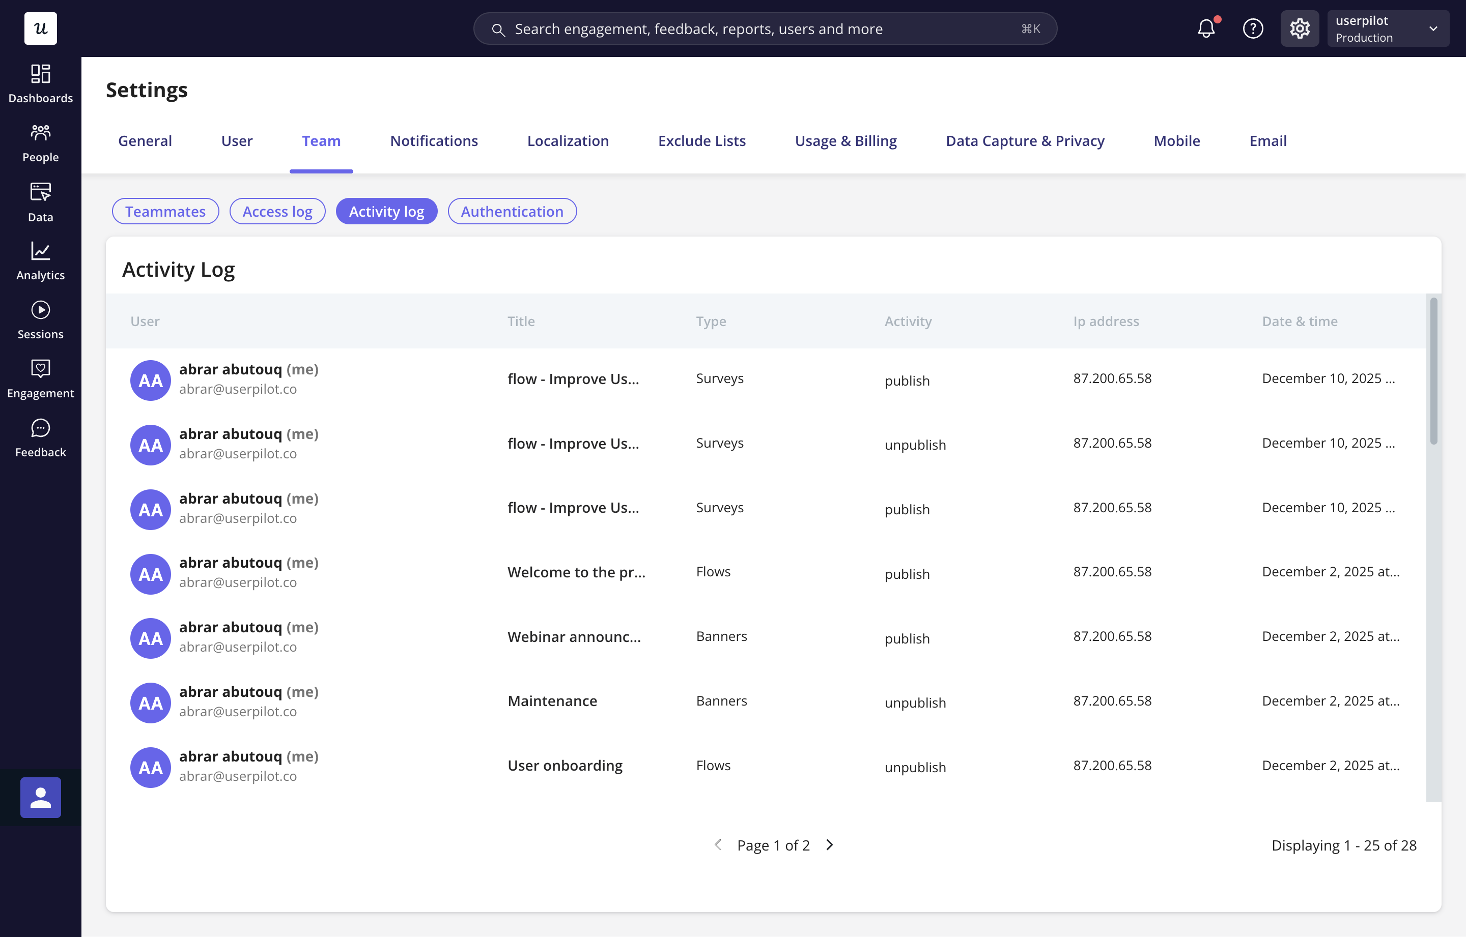Screen dimensions: 1466x937
Task: Switch to the Notifications settings tab
Action: pyautogui.click(x=434, y=140)
